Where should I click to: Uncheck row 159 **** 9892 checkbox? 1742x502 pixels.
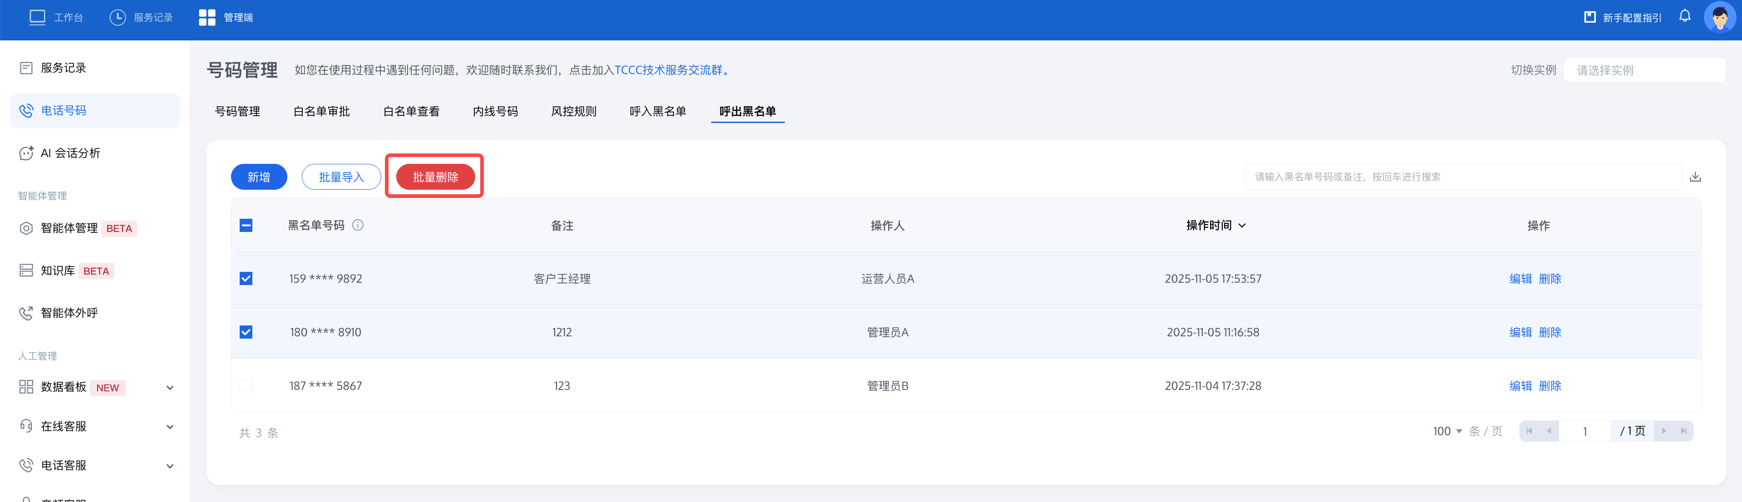tap(246, 279)
